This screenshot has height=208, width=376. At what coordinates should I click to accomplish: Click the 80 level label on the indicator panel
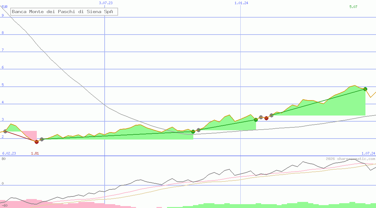click(4, 159)
